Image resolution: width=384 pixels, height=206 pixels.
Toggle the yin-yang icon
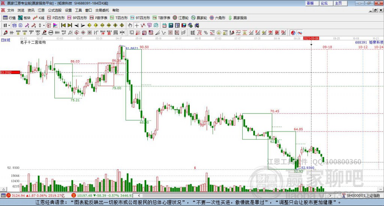point(293,33)
